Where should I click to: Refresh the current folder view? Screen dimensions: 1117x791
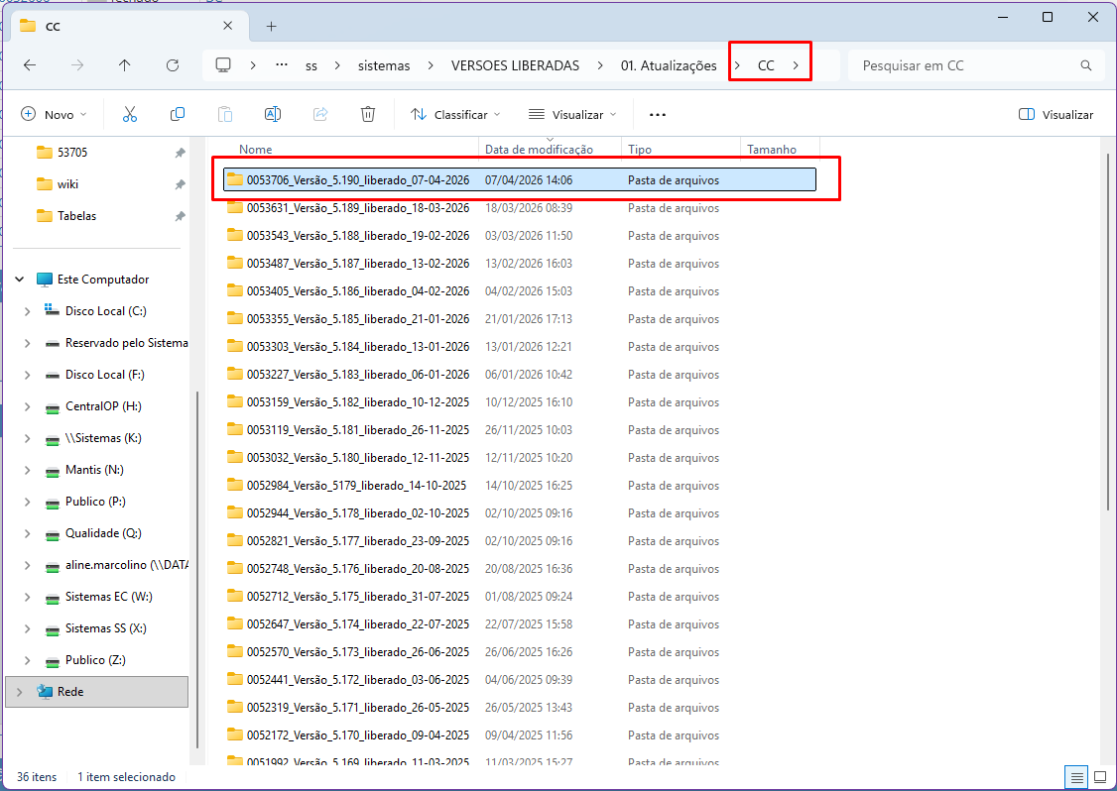(x=173, y=65)
